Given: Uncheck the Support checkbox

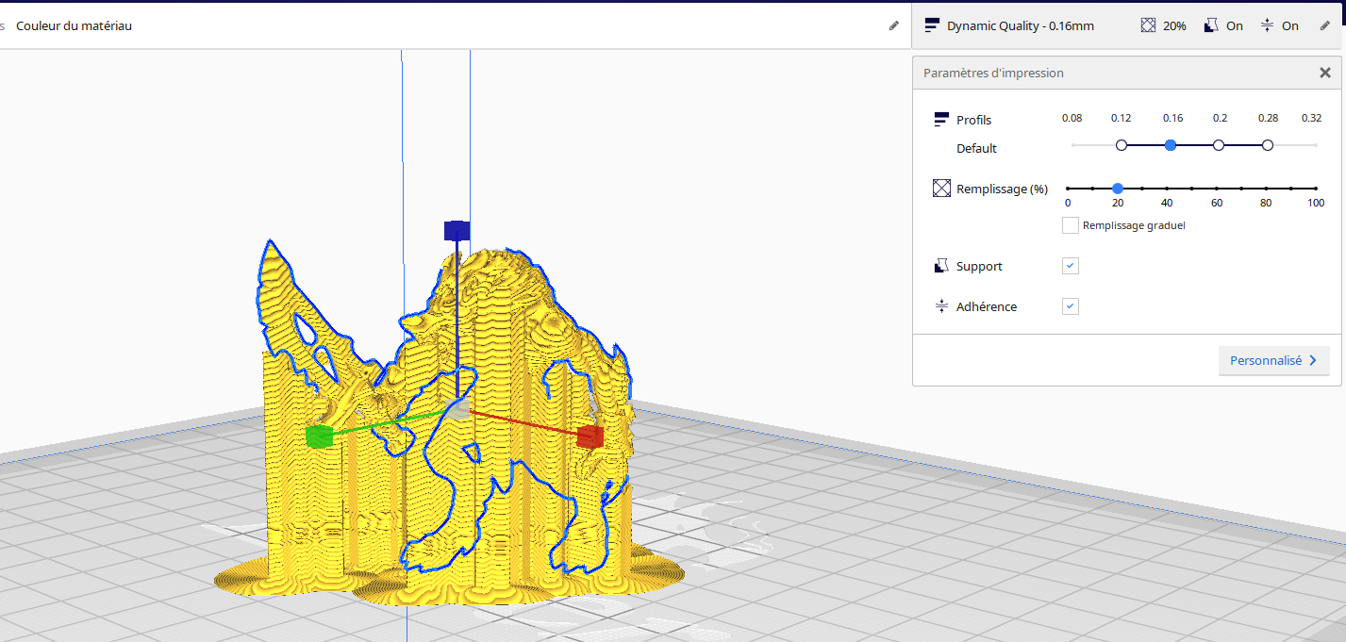Looking at the screenshot, I should tap(1071, 266).
